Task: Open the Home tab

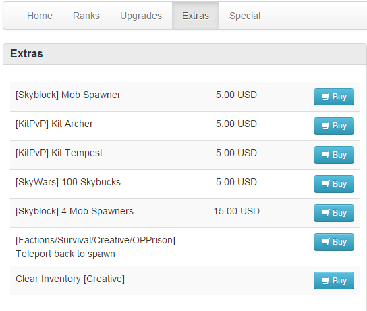Action: 40,16
